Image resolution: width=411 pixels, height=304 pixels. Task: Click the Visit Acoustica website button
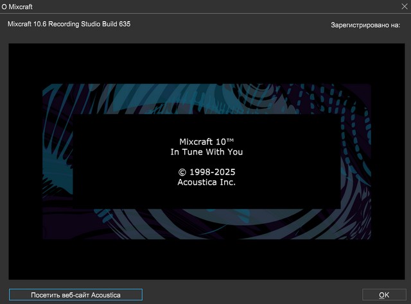(x=76, y=294)
